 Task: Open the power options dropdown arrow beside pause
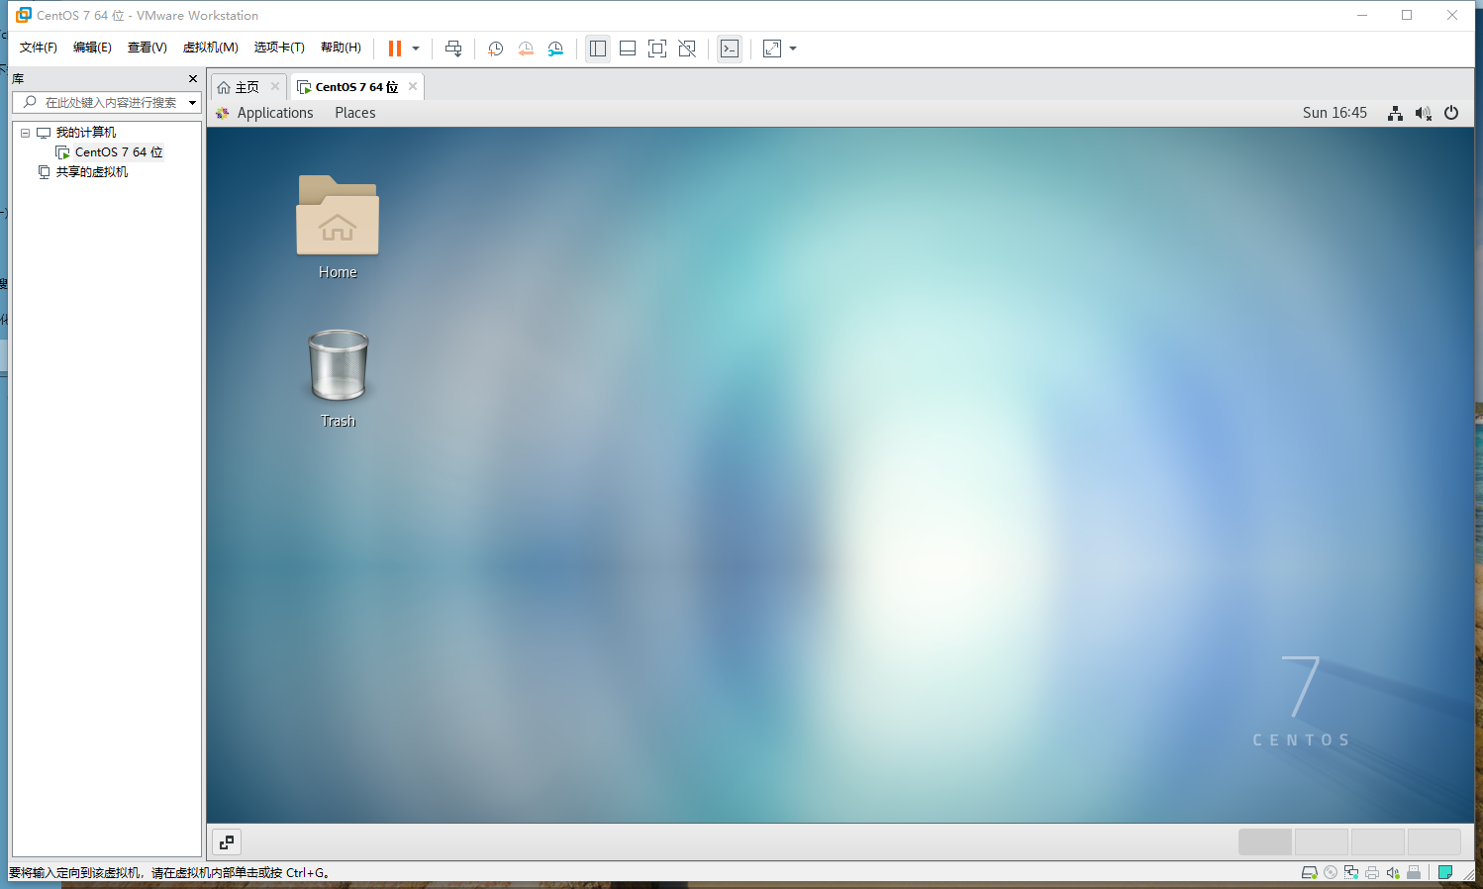pyautogui.click(x=416, y=49)
